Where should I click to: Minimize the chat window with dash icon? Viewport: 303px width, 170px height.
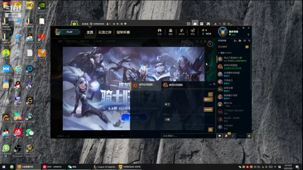[211, 84]
